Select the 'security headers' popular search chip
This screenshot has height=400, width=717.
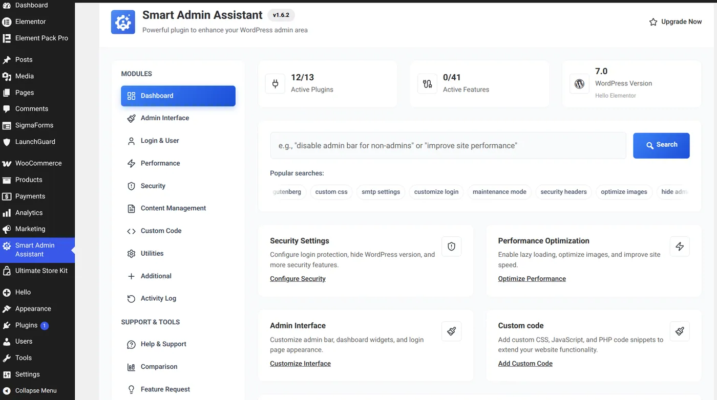[563, 192]
